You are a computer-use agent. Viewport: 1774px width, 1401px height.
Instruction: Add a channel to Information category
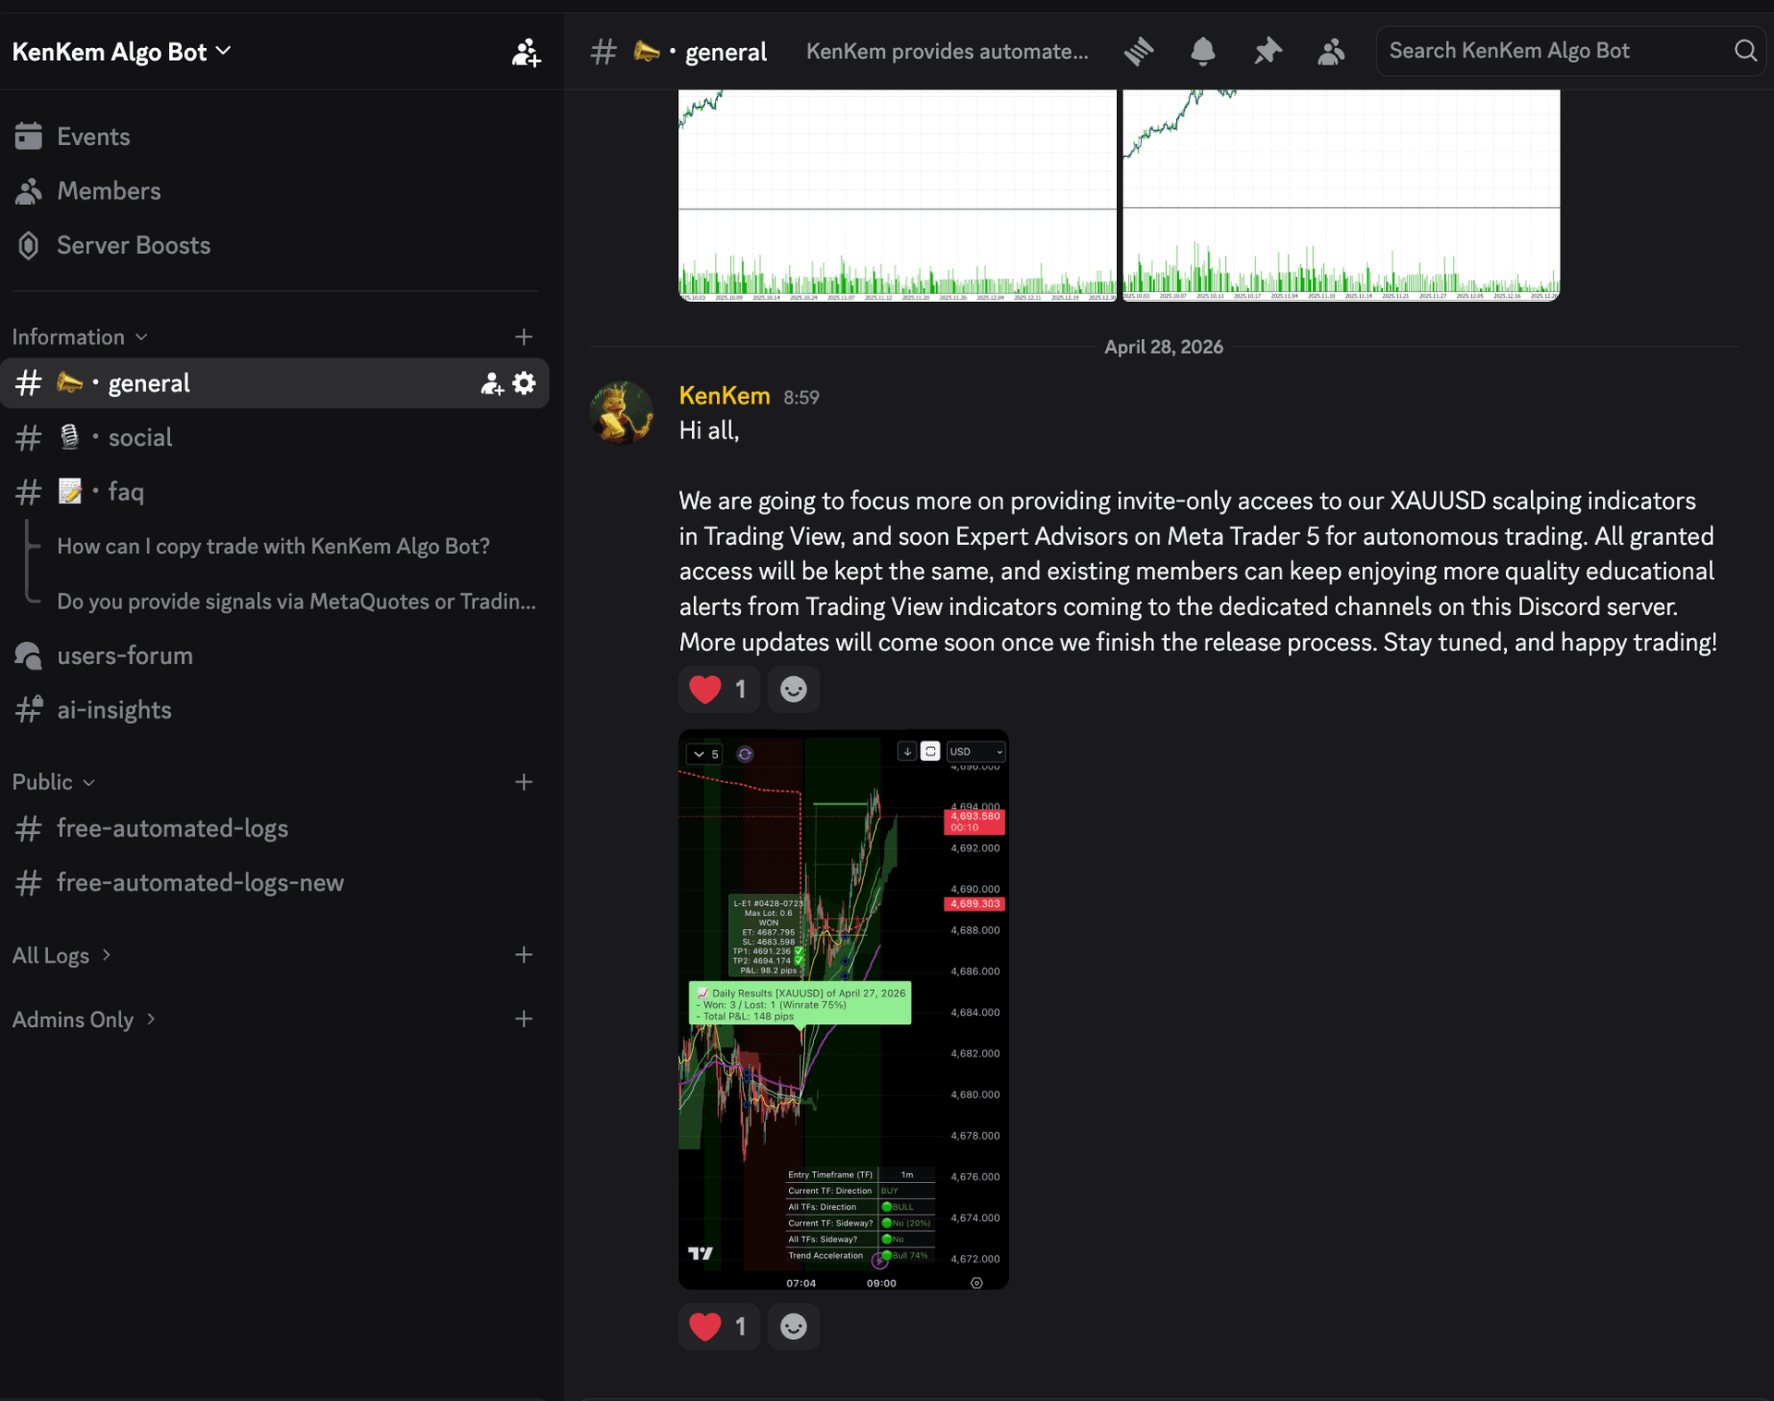524,337
